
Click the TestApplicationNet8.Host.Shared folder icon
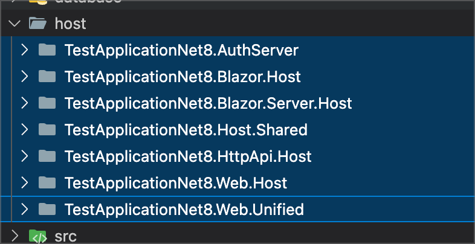point(47,130)
